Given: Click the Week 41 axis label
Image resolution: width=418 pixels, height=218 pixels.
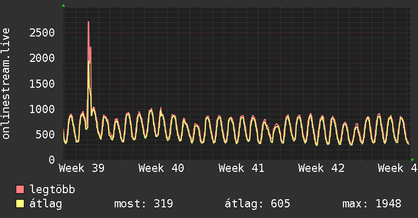Looking at the screenshot, I should coord(241,168).
